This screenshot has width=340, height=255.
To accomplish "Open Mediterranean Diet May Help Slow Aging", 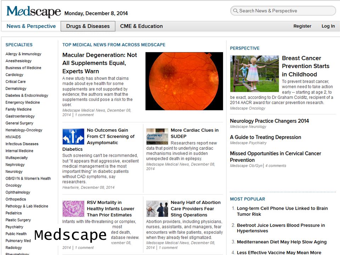I will click(282, 242).
